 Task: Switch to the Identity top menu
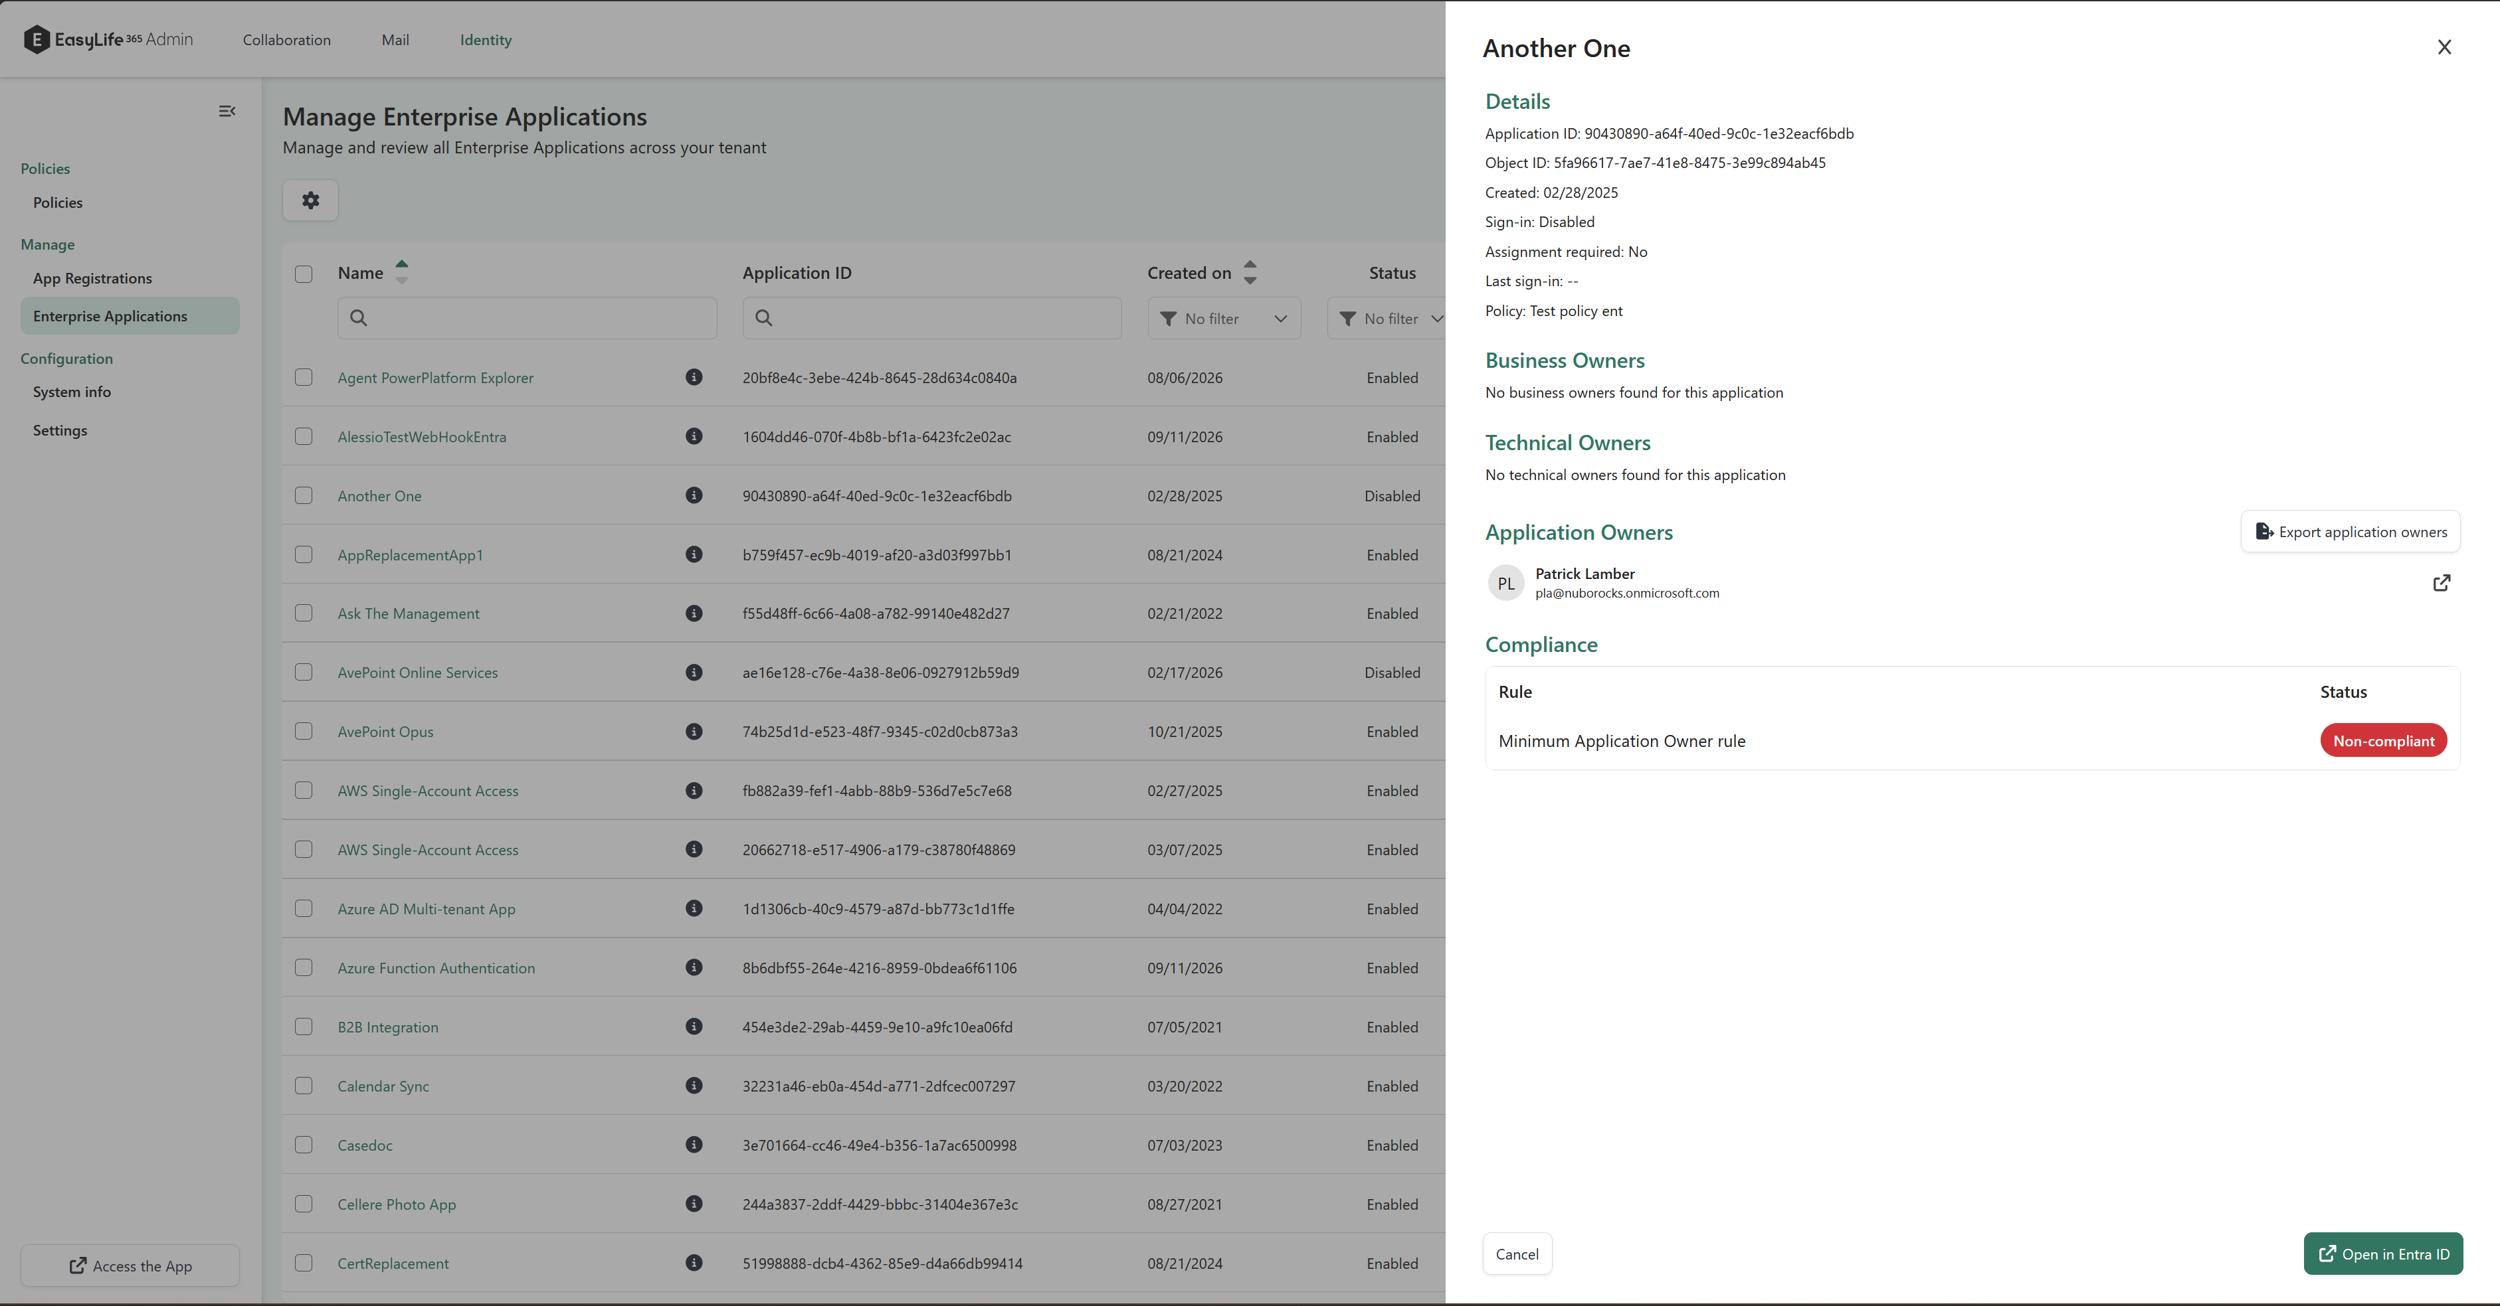(x=485, y=40)
